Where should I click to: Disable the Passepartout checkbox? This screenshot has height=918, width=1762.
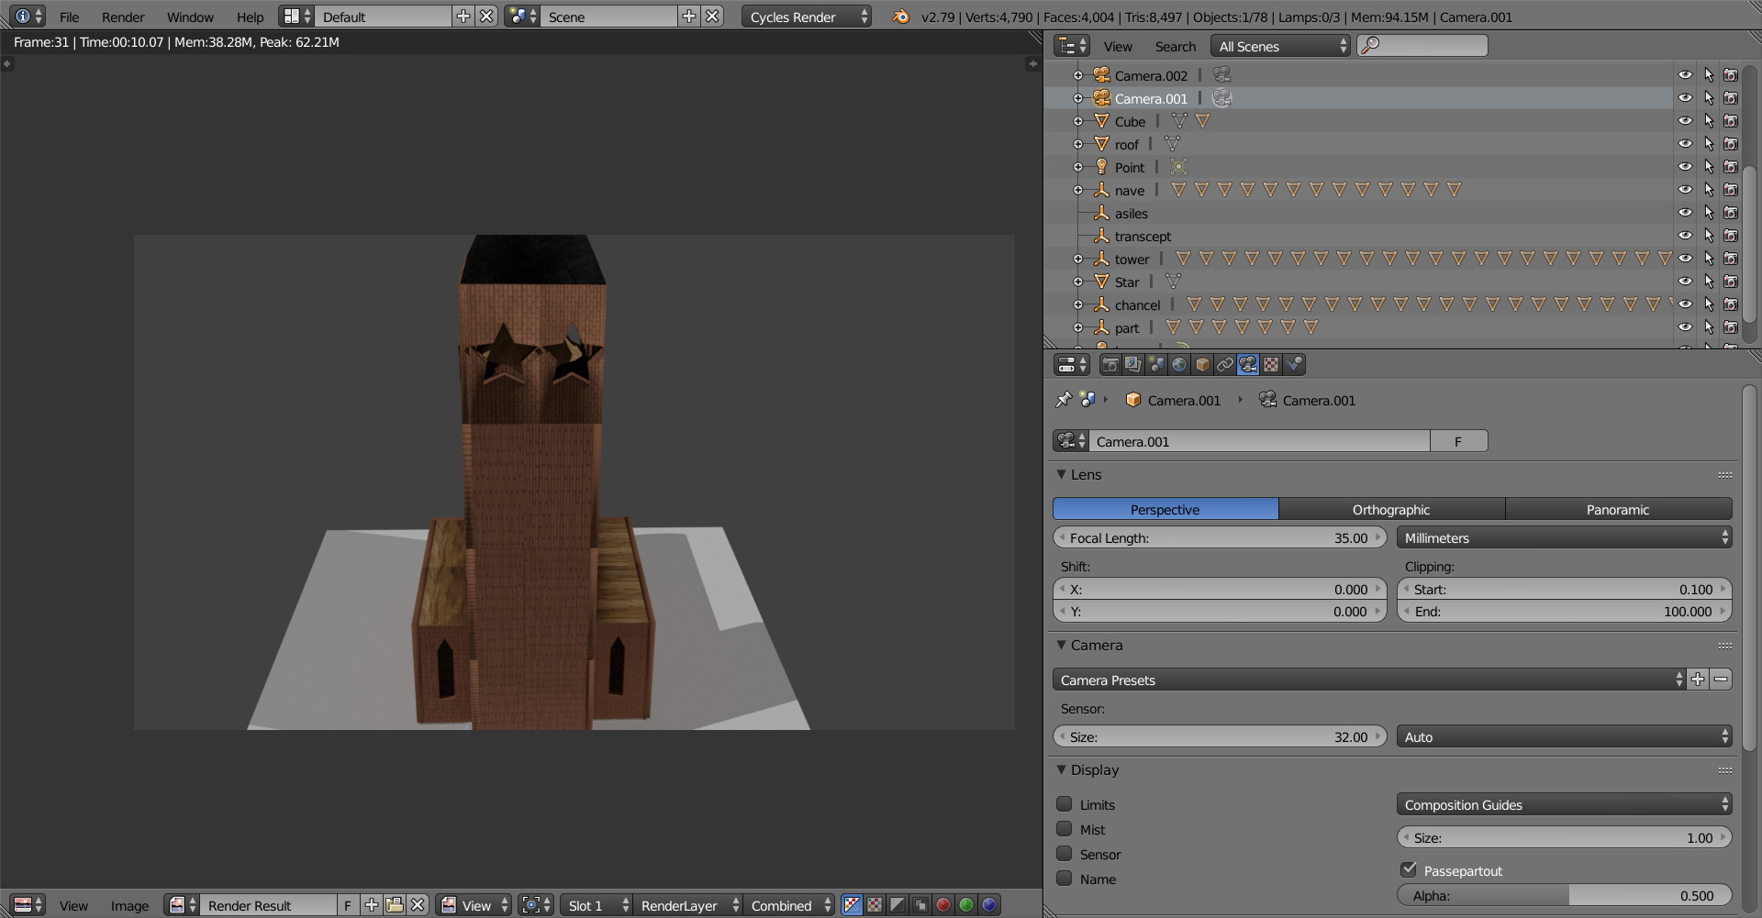point(1409,869)
